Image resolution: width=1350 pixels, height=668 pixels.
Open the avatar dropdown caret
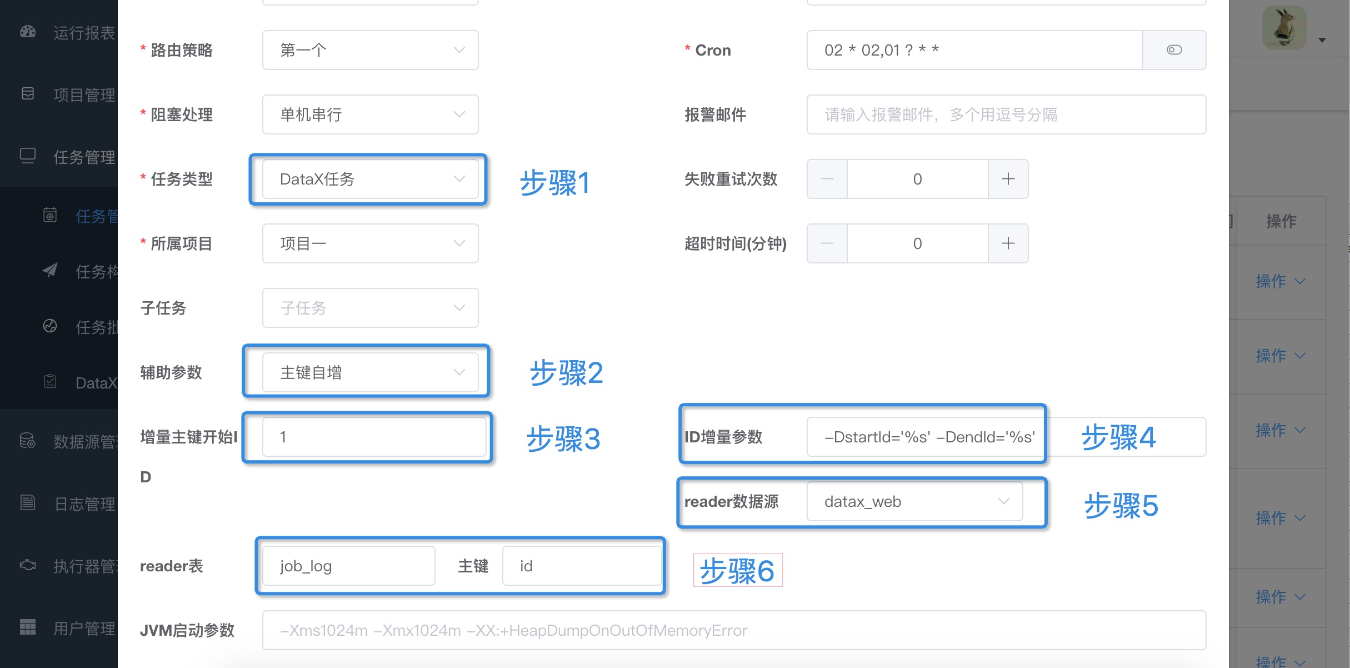(1322, 40)
